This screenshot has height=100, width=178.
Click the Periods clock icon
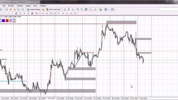tap(106, 9)
